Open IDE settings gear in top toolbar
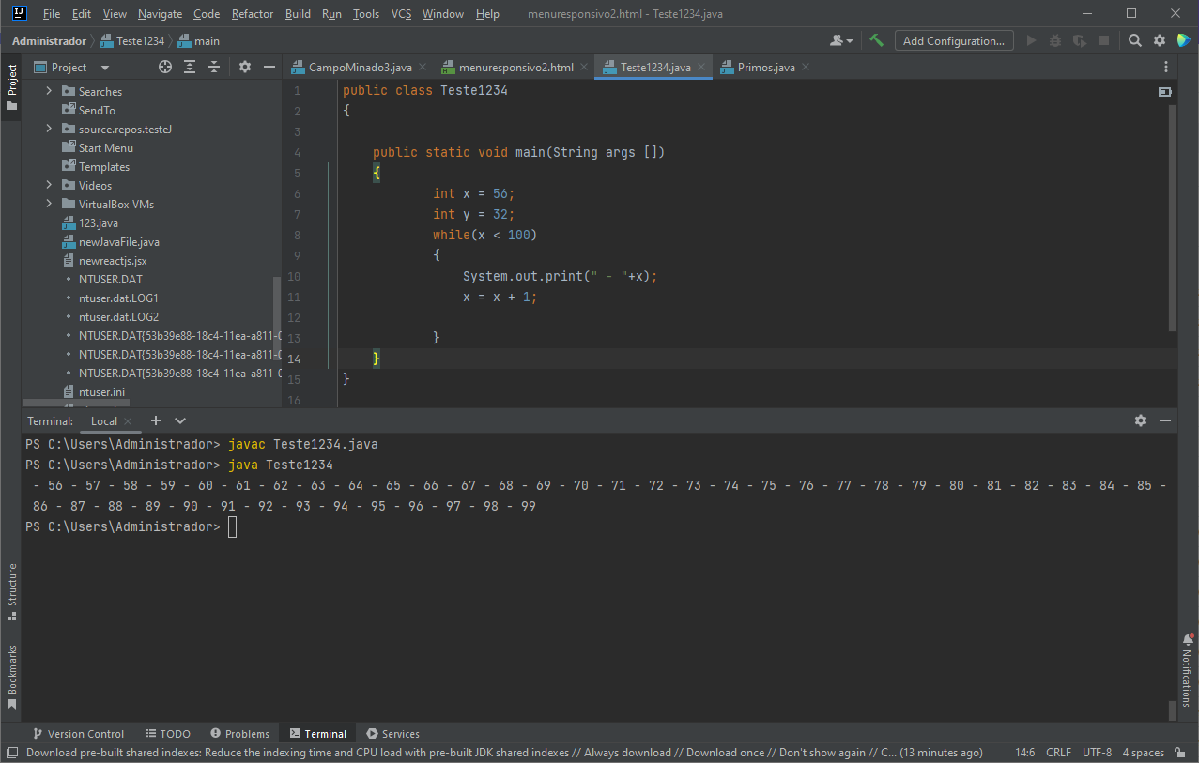This screenshot has width=1199, height=763. pos(1160,40)
